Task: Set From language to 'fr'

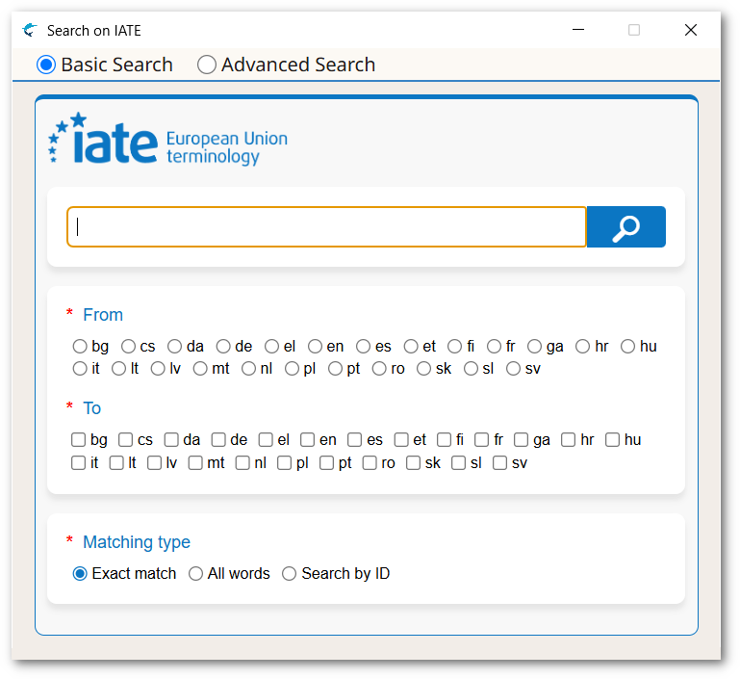Action: [x=494, y=346]
